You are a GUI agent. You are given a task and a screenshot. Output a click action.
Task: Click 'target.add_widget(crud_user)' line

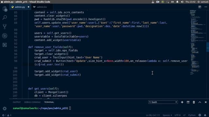(56, 71)
